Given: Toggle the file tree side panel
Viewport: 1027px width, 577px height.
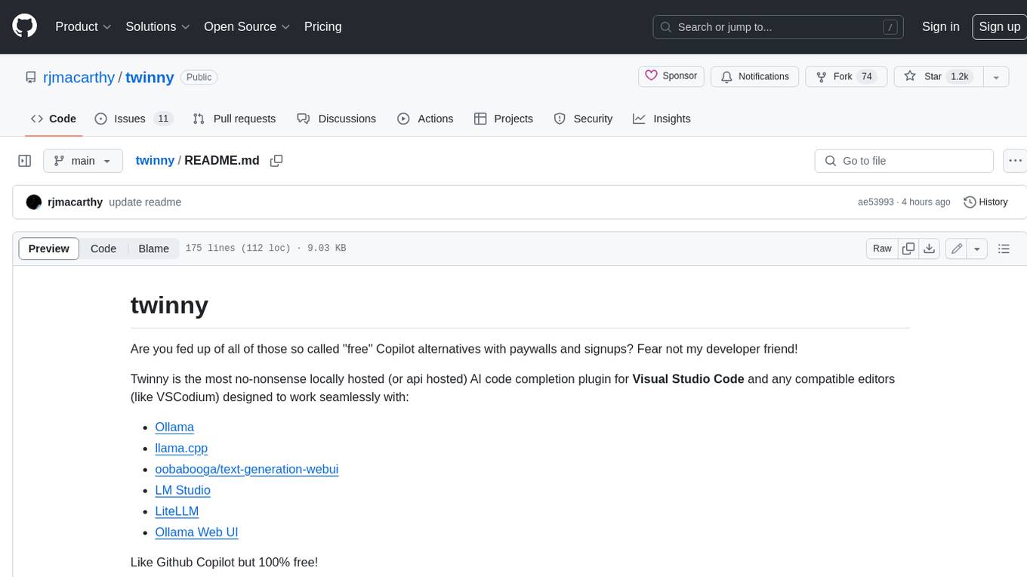Looking at the screenshot, I should [25, 161].
